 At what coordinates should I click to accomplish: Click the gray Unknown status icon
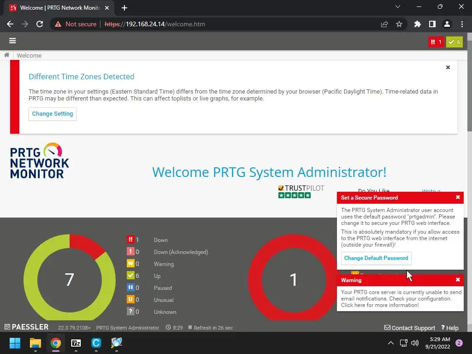(130, 312)
